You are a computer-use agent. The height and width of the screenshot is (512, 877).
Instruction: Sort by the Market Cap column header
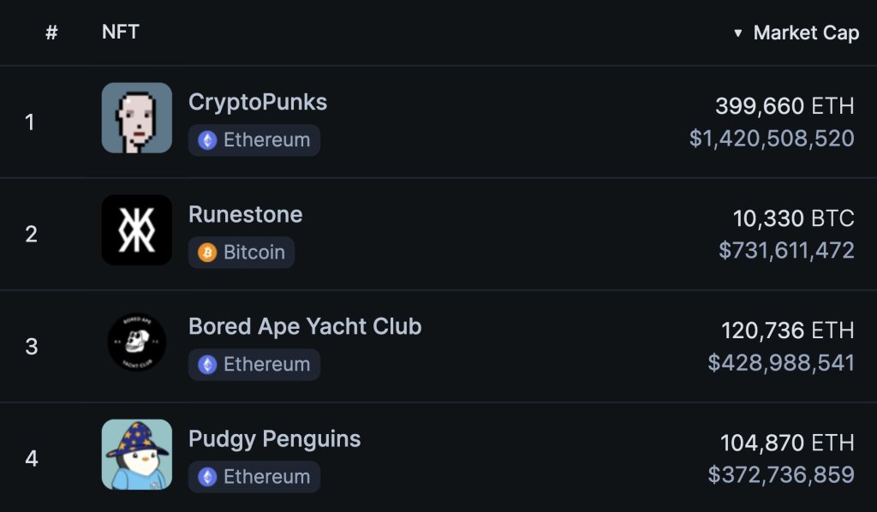click(x=805, y=33)
